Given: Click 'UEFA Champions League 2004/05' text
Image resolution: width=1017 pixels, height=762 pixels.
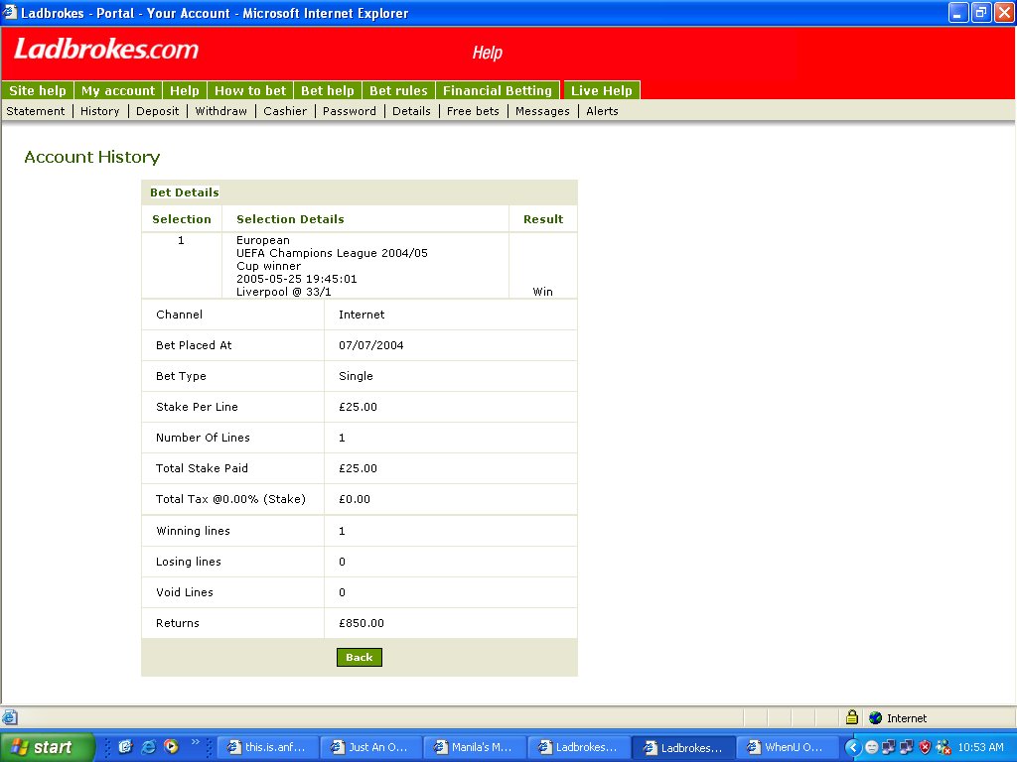Looking at the screenshot, I should pyautogui.click(x=332, y=253).
